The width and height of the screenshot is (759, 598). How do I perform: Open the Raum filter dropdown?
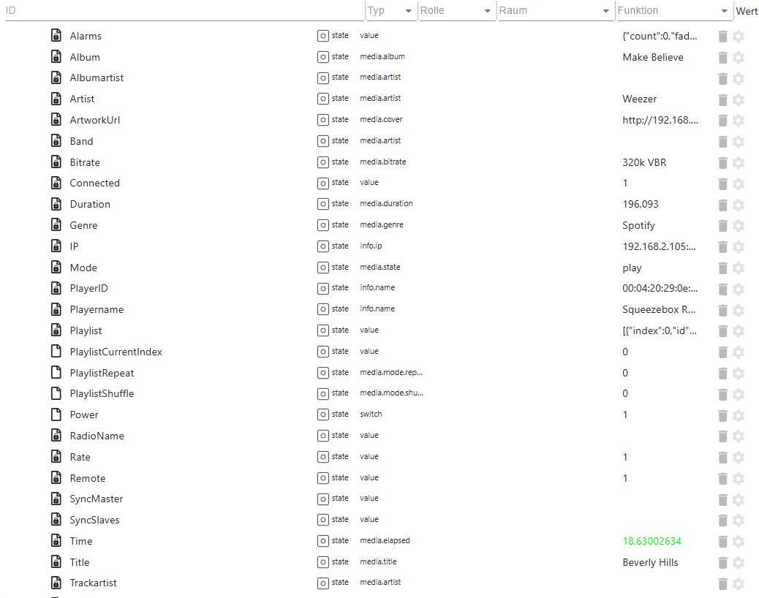click(x=605, y=11)
